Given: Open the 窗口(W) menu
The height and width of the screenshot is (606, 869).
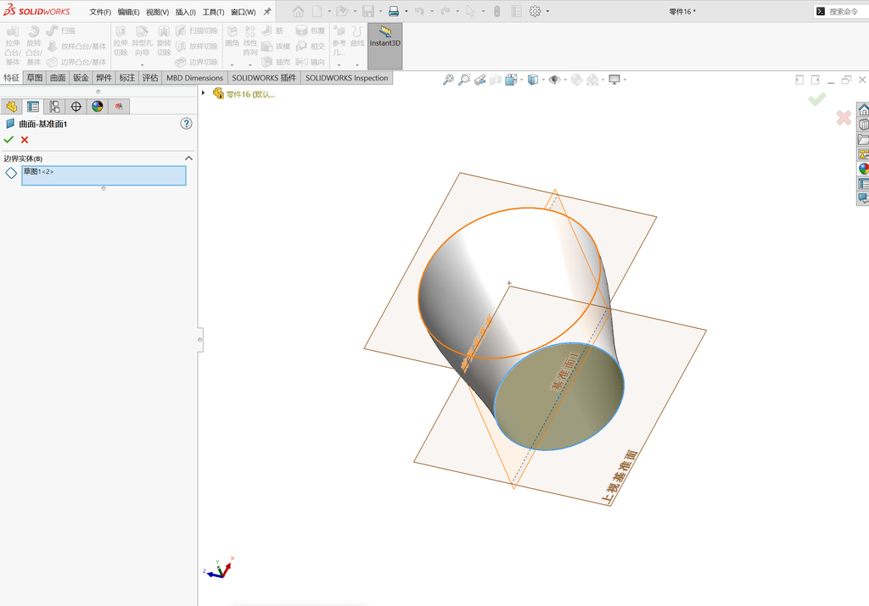Looking at the screenshot, I should pos(244,12).
